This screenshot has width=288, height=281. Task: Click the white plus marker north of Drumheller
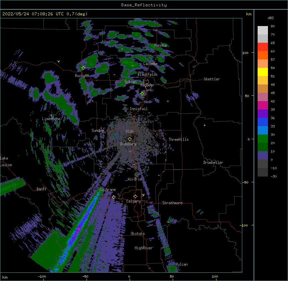[204, 125]
